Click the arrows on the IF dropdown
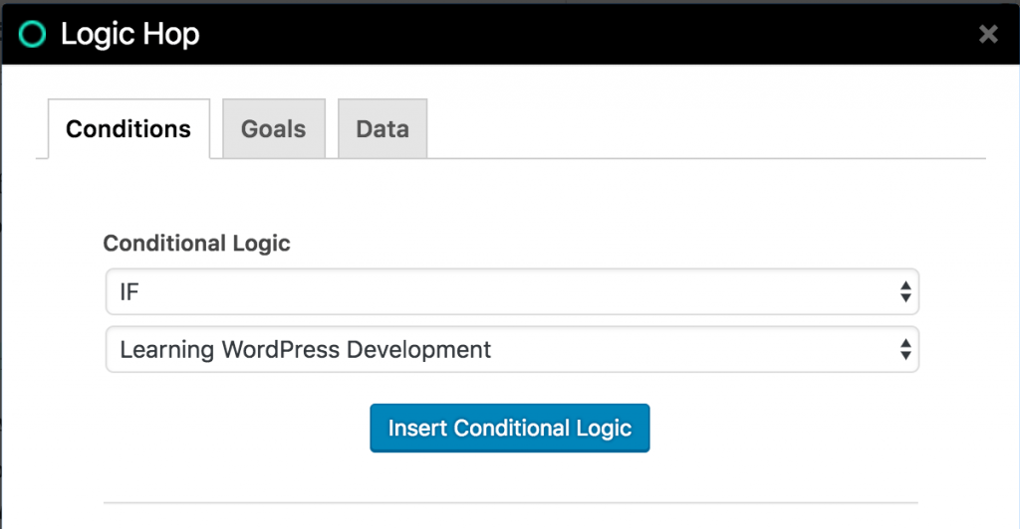The image size is (1020, 529). pyautogui.click(x=905, y=292)
